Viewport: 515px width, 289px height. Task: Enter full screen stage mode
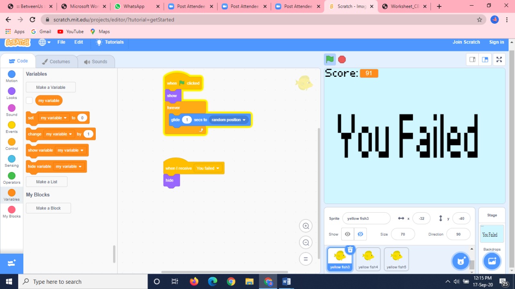coord(499,59)
